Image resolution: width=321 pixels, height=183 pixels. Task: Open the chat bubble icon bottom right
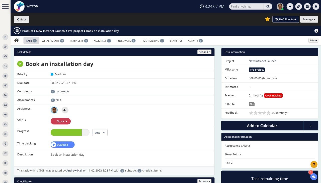tap(313, 177)
